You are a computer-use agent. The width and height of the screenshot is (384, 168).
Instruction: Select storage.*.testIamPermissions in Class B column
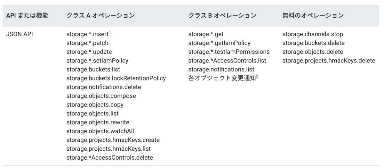pos(229,52)
